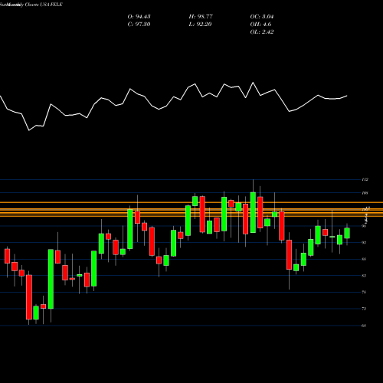
Task: Click the large red candle dropping to 70
Action: click(29, 297)
